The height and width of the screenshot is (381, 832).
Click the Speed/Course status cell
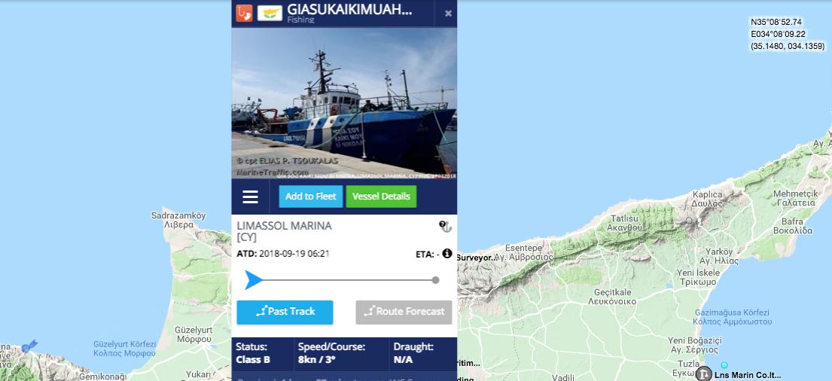point(340,353)
